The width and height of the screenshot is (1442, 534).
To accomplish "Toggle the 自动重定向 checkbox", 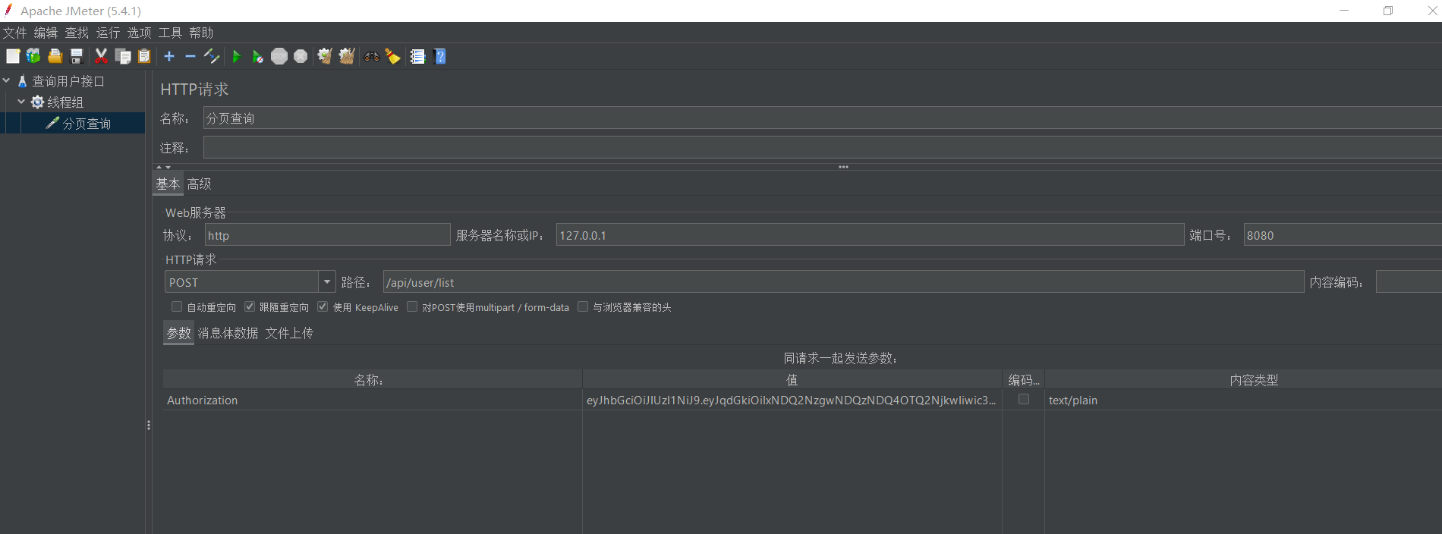I will [177, 306].
